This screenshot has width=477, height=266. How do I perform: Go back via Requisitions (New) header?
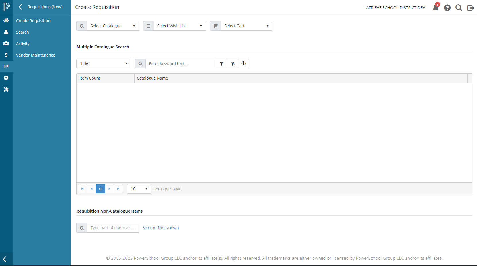point(41,7)
